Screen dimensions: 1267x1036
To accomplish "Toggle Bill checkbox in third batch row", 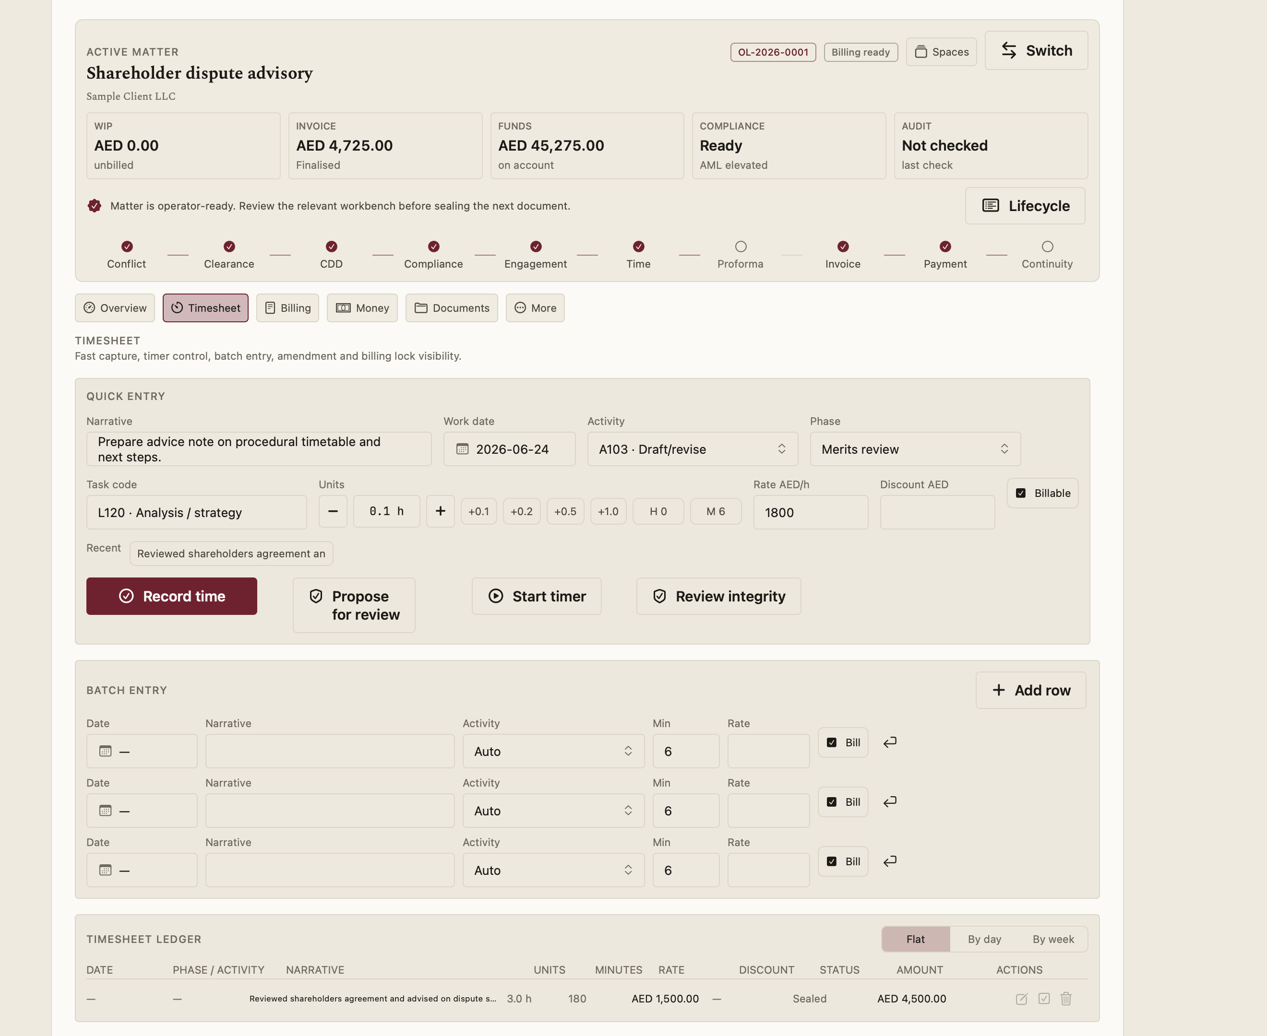I will (x=832, y=862).
